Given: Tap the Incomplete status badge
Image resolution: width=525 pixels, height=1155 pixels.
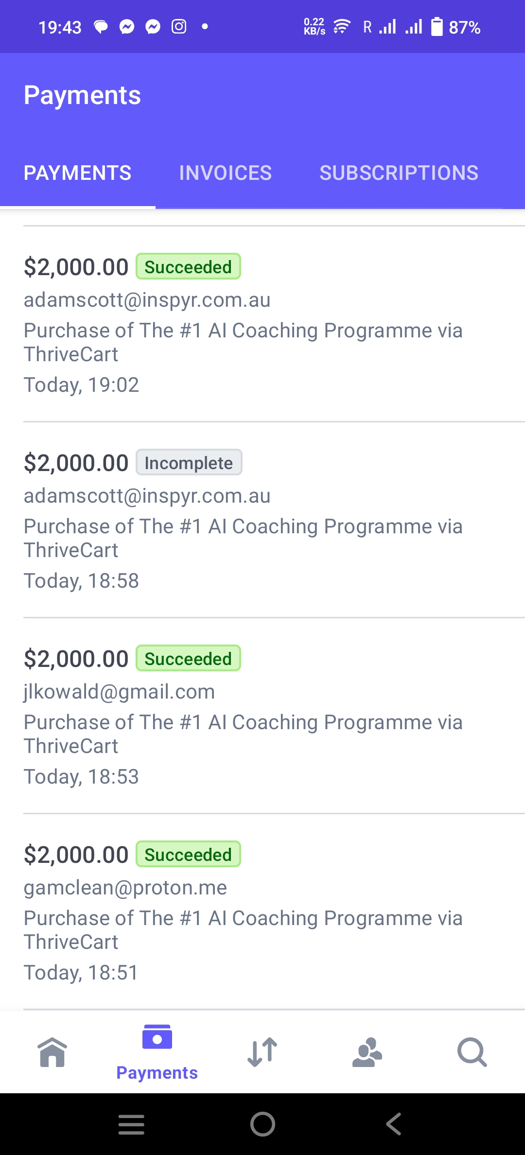Looking at the screenshot, I should pyautogui.click(x=189, y=463).
